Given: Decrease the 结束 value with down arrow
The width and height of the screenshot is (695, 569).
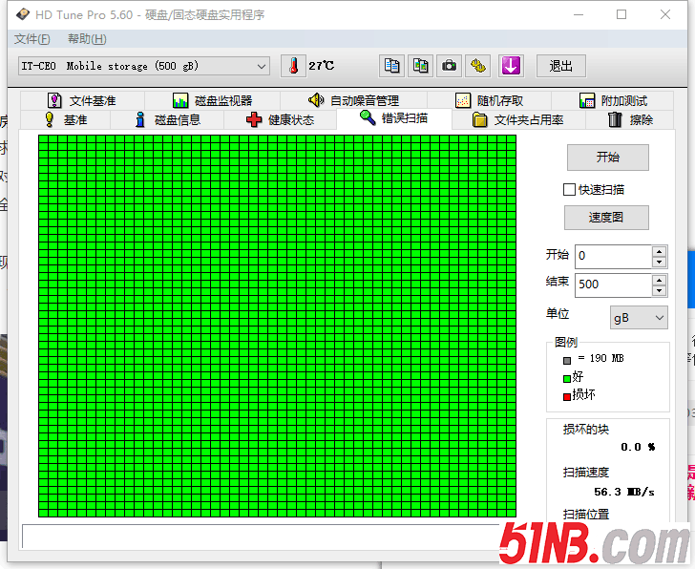Looking at the screenshot, I should (x=660, y=290).
